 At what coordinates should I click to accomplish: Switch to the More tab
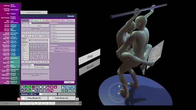pos(63,20)
